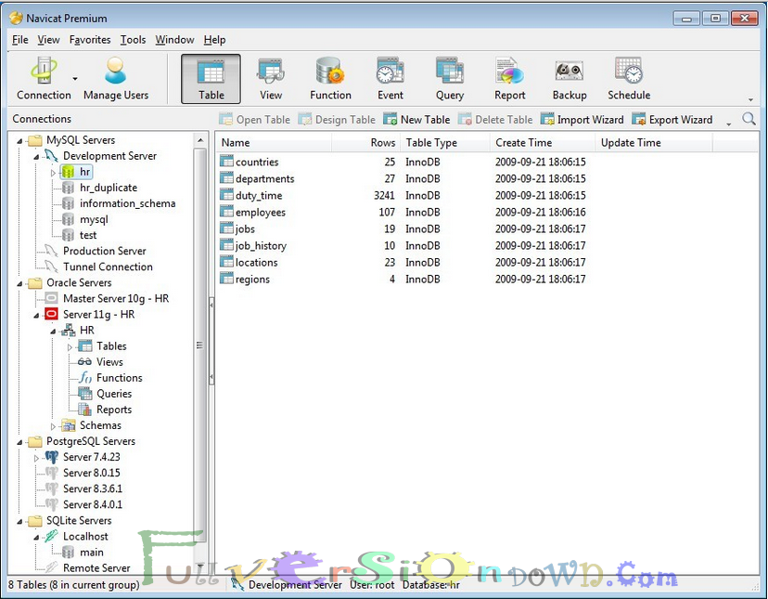Select the Production Server connection
Screen dimensions: 768x599
click(x=104, y=251)
